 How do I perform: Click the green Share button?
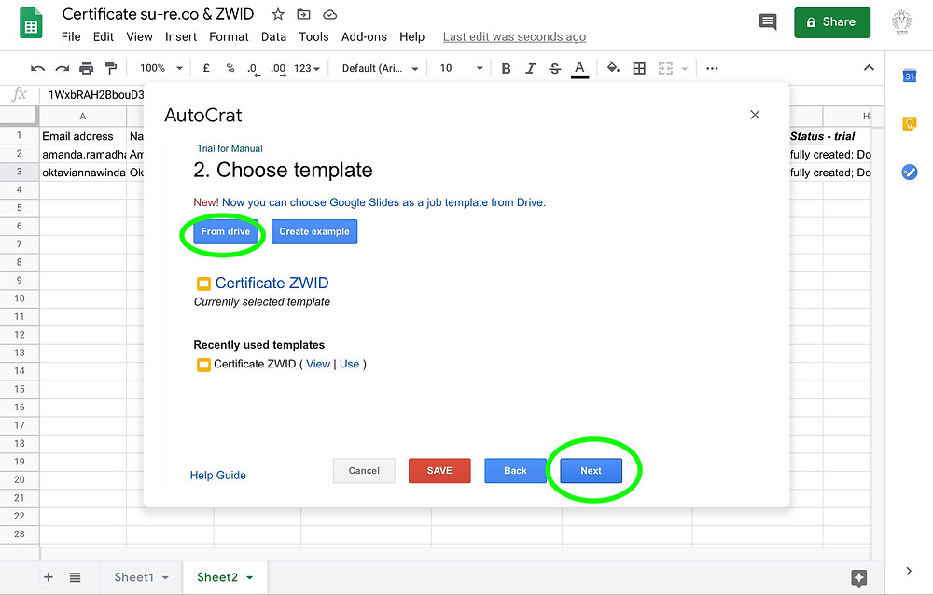click(832, 22)
